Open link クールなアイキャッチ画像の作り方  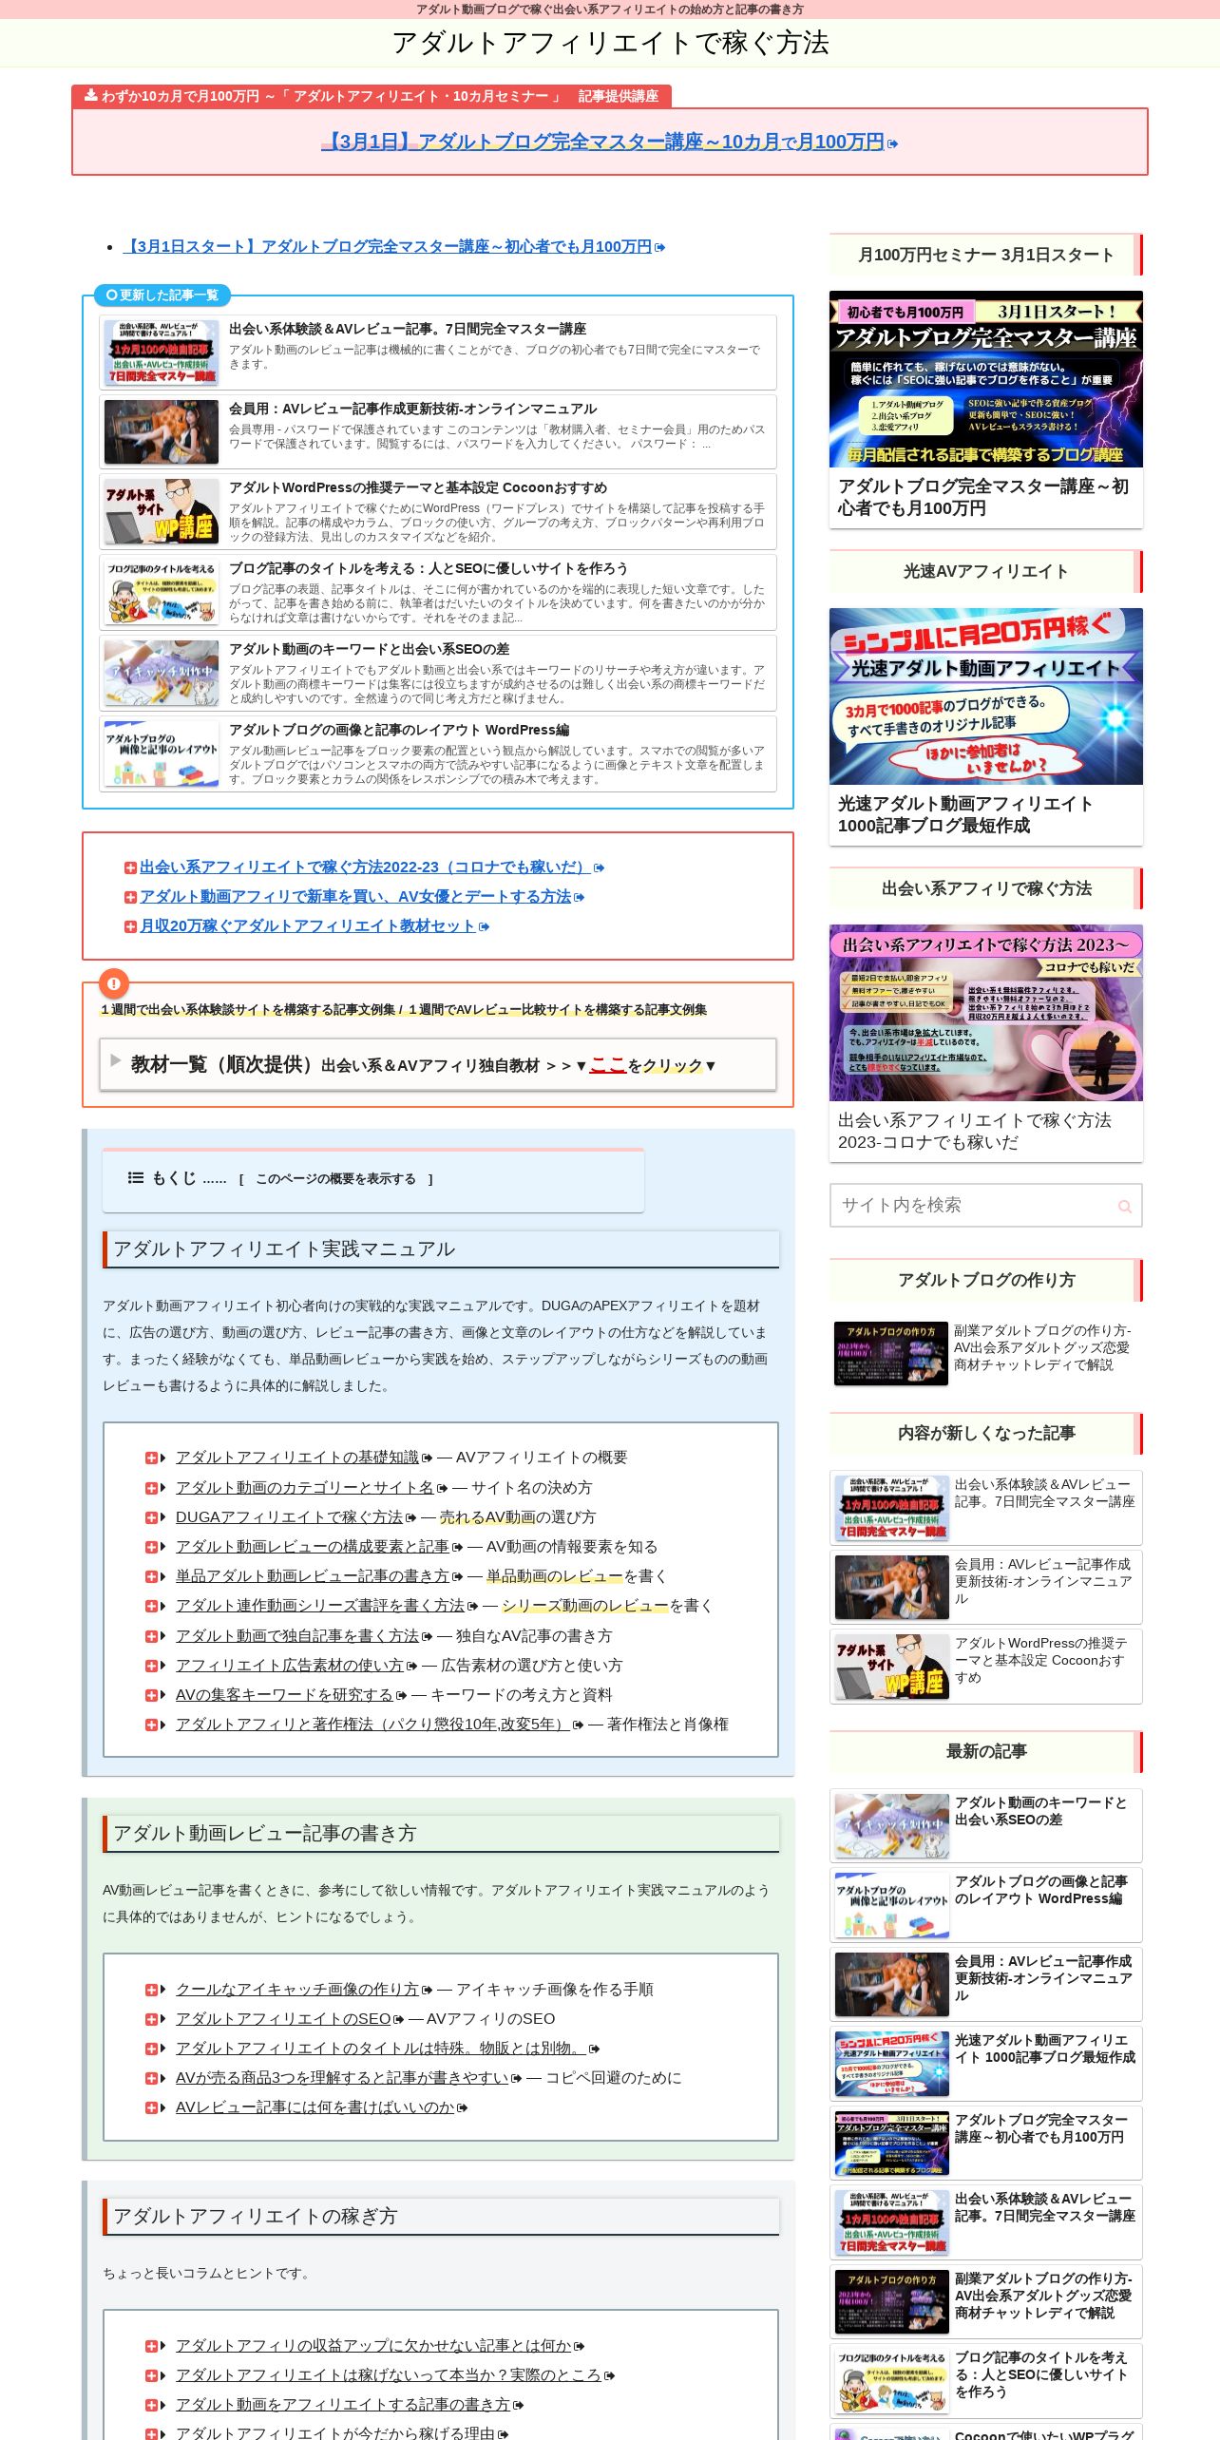point(296,1989)
